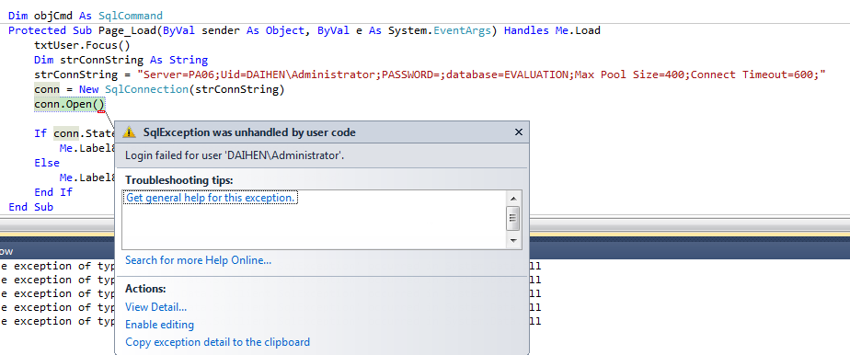Image resolution: width=850 pixels, height=355 pixels.
Task: Click the 'If conn.State' line
Action: pyautogui.click(x=75, y=133)
